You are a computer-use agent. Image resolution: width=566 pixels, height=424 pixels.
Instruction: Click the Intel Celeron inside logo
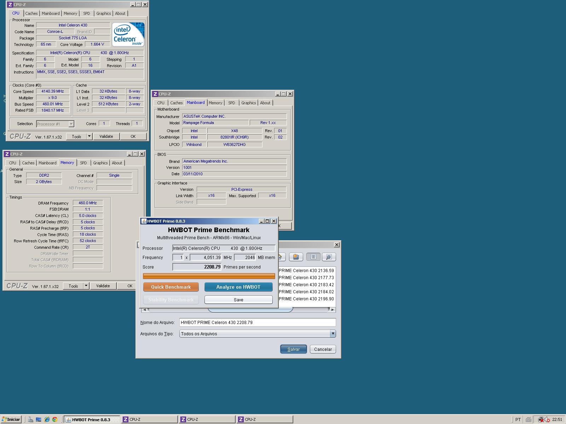point(128,34)
